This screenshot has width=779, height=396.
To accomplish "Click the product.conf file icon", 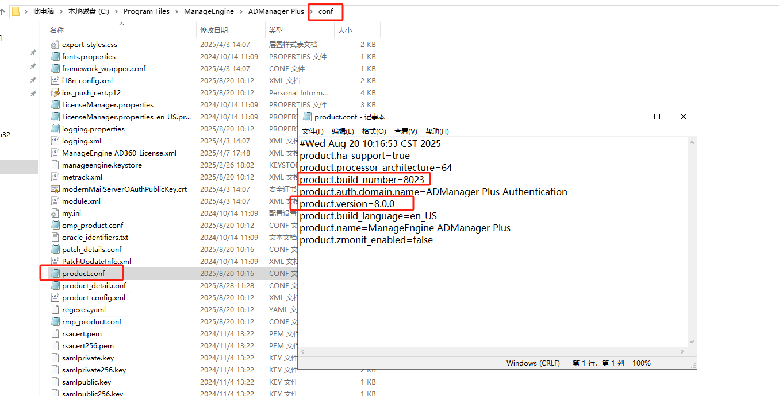I will 55,274.
